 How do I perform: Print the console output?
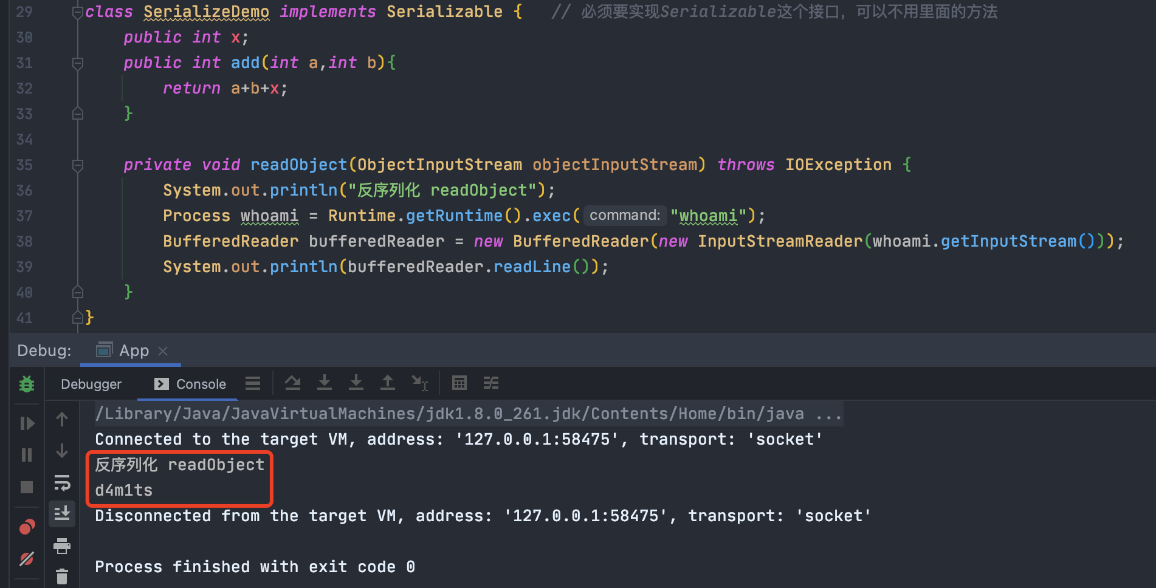[62, 546]
